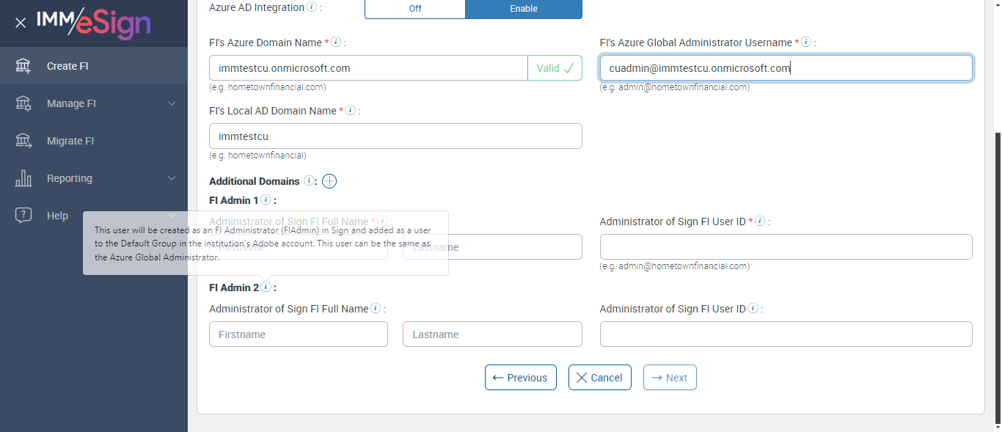Screen dimensions: 1002x432
Task: Close the sidebar with the X icon
Action: click(21, 23)
